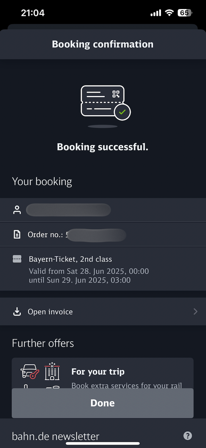Tap the bahn.de newsletter heading

[56, 436]
